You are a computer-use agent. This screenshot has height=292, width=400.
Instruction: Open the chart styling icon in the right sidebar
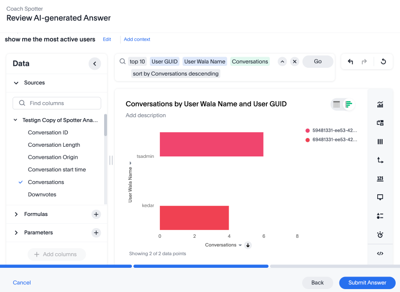380,104
